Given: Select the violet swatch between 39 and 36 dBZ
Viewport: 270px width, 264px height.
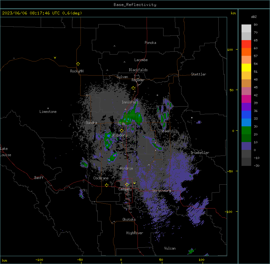Looking at the screenshot, I should tap(246, 107).
